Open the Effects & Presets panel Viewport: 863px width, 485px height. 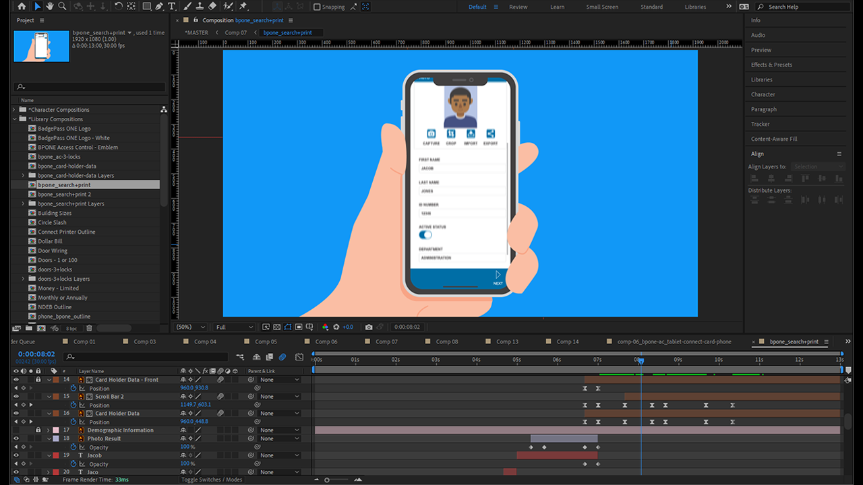tap(771, 65)
